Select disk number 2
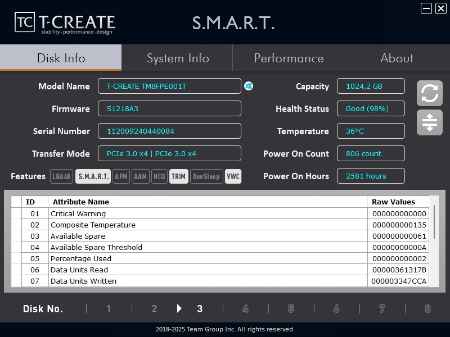This screenshot has width=450, height=337. coord(154,308)
